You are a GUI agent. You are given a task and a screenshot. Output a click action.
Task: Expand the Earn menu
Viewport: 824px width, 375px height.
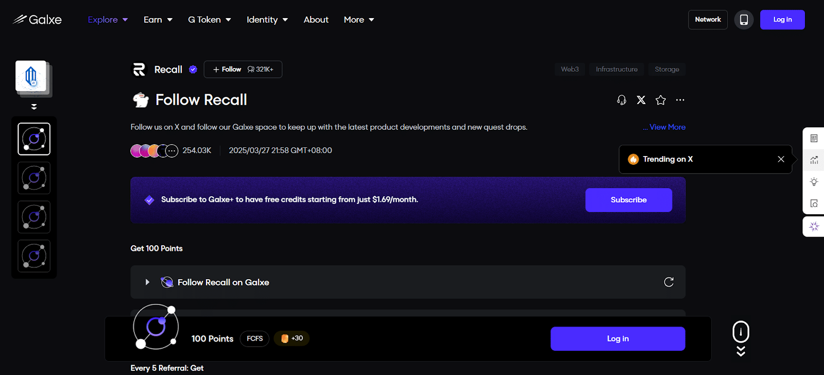[158, 20]
